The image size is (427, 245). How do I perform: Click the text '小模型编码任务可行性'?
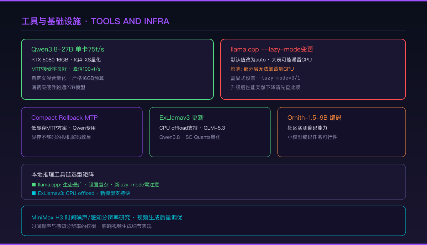(x=312, y=137)
